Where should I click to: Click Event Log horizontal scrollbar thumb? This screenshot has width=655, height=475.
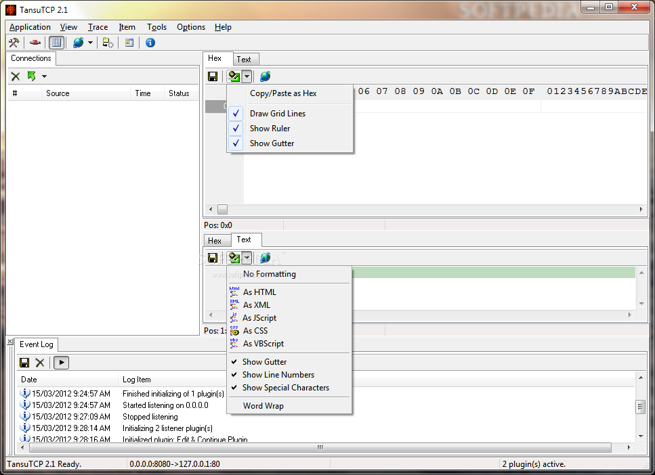[320, 447]
